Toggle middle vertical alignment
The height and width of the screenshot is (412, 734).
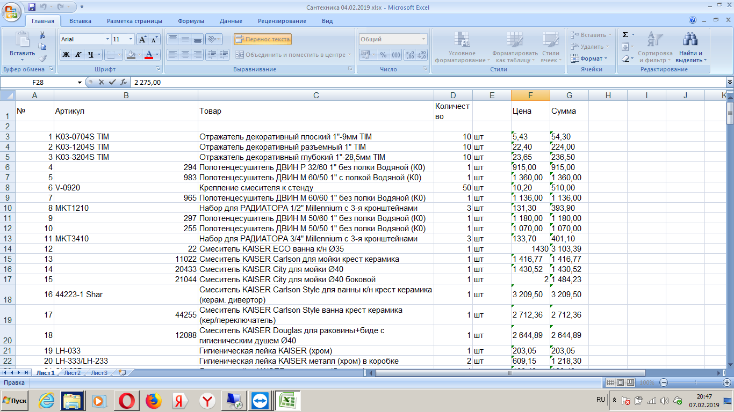tap(185, 39)
